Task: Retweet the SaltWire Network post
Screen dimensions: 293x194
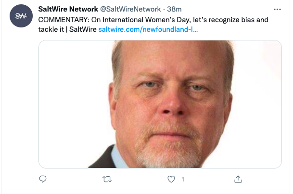Action: point(107,179)
